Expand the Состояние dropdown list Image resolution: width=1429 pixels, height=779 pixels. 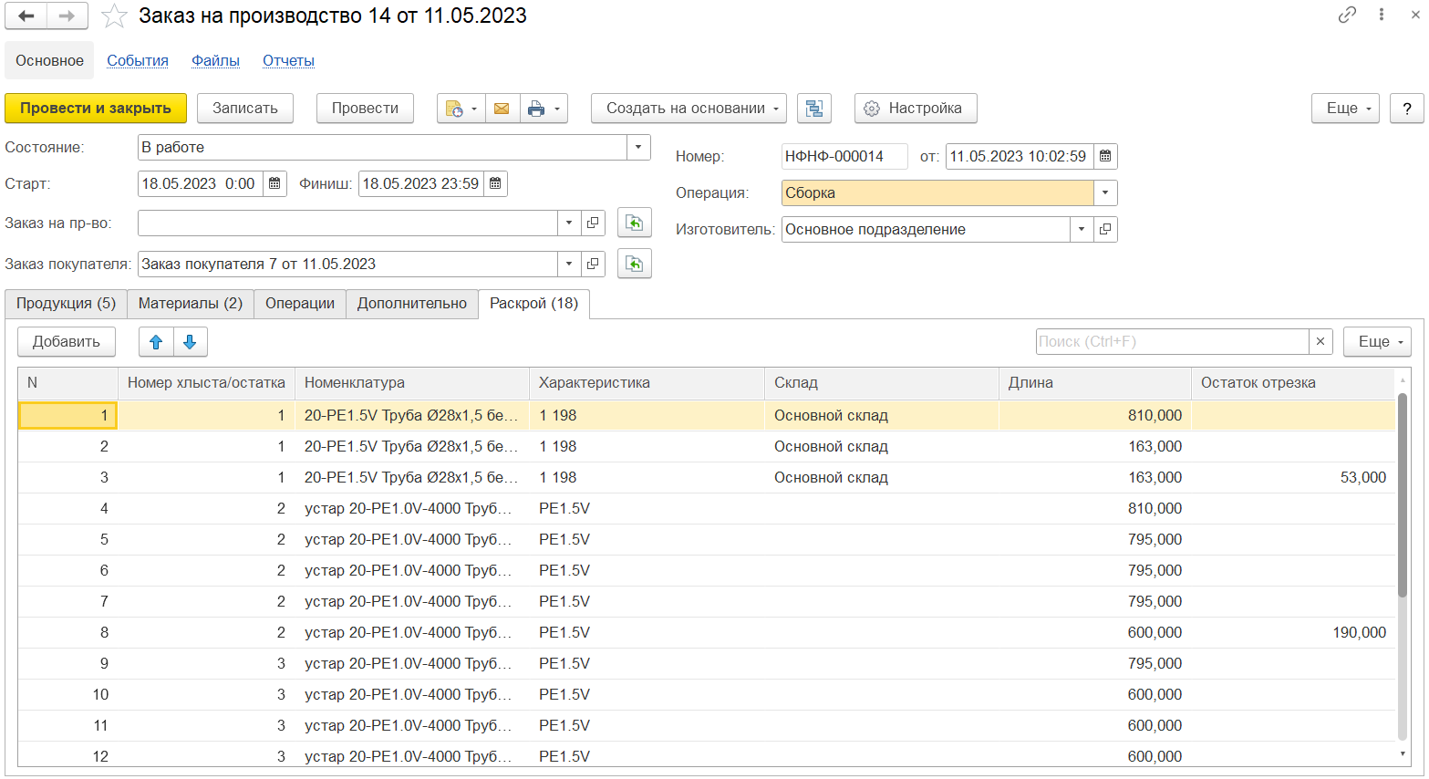[638, 148]
